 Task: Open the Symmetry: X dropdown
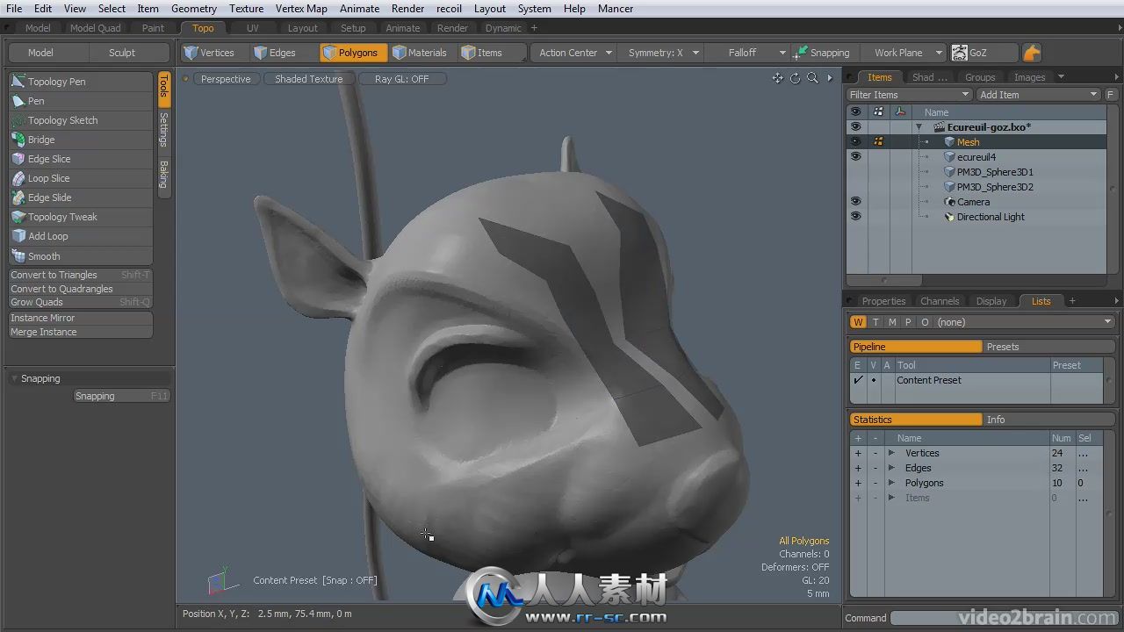pyautogui.click(x=663, y=53)
